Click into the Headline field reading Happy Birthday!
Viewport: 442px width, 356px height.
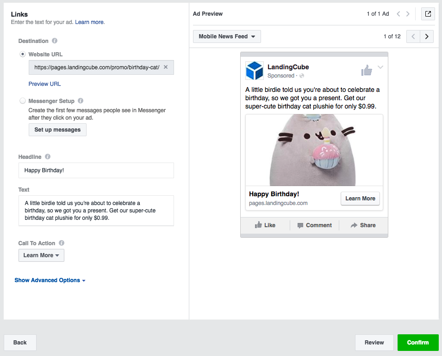pyautogui.click(x=96, y=170)
